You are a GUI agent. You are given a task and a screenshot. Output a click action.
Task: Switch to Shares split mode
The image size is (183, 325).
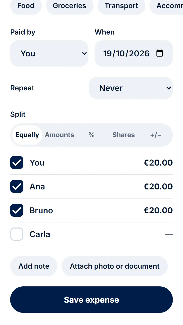124,135
